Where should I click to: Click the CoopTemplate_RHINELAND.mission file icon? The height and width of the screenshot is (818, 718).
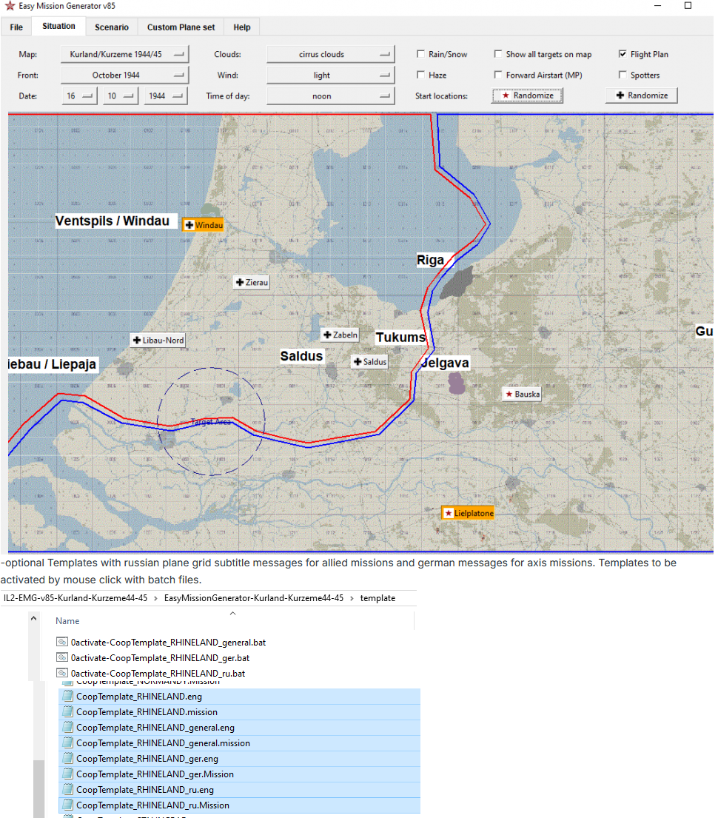(x=67, y=711)
